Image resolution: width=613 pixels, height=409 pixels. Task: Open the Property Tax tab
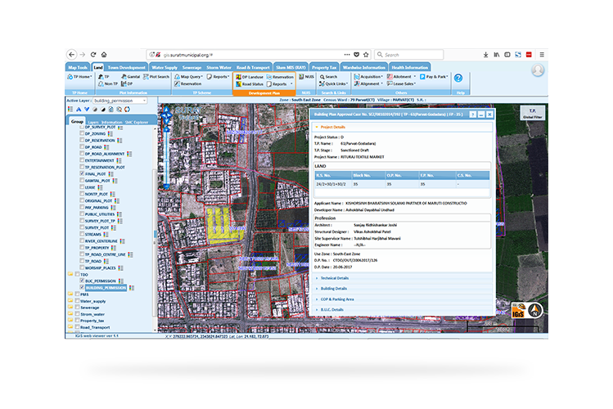coord(324,67)
